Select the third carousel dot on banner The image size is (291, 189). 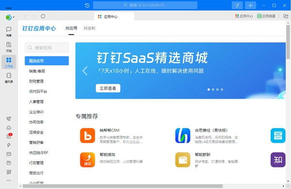217,89
